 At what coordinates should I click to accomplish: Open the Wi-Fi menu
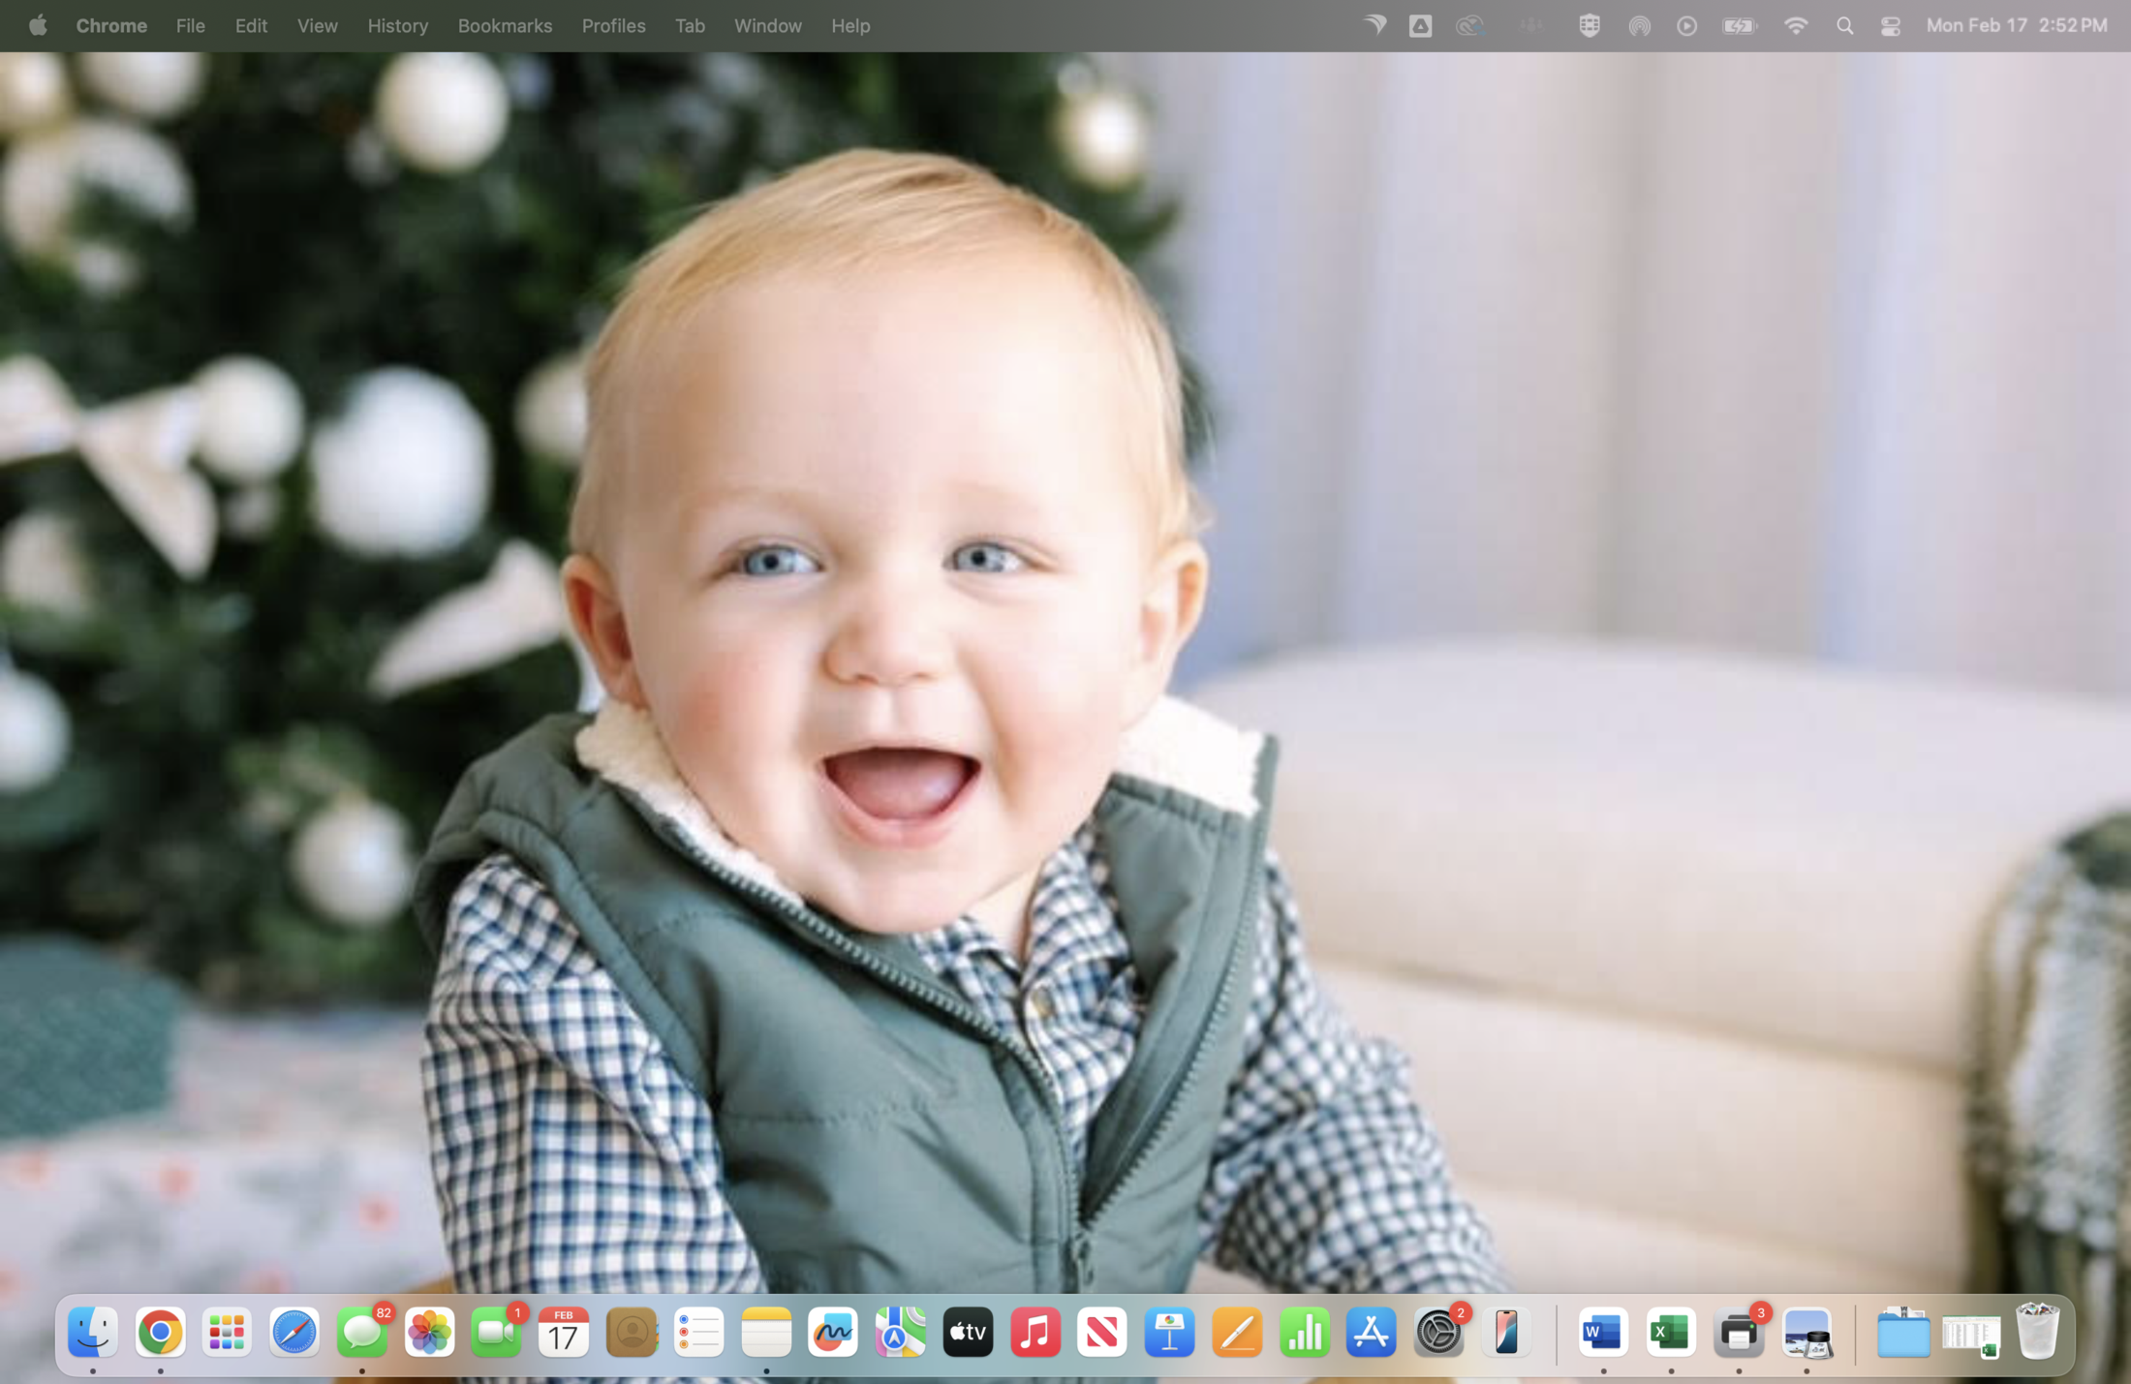(1796, 26)
